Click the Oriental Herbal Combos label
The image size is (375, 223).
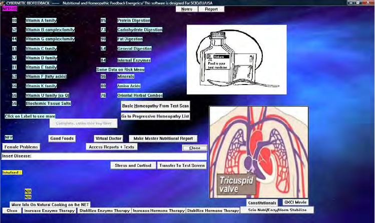(x=140, y=95)
